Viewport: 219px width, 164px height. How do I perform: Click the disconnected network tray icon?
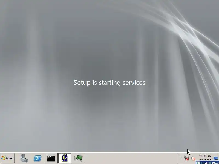click(186, 158)
